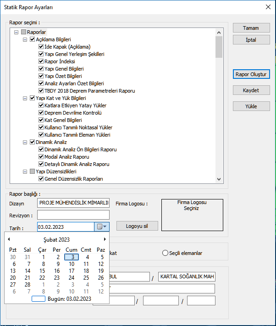The height and width of the screenshot is (326, 276).
Task: Close the Statik Rapor Ayarları dialog
Action: coord(268,7)
